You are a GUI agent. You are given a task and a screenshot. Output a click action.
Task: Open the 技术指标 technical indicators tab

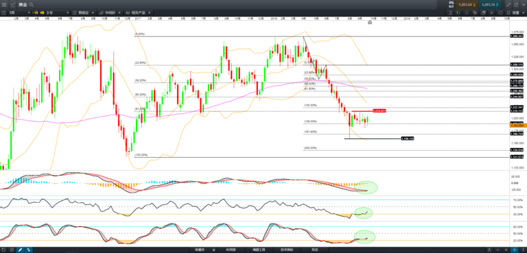pyautogui.click(x=287, y=250)
